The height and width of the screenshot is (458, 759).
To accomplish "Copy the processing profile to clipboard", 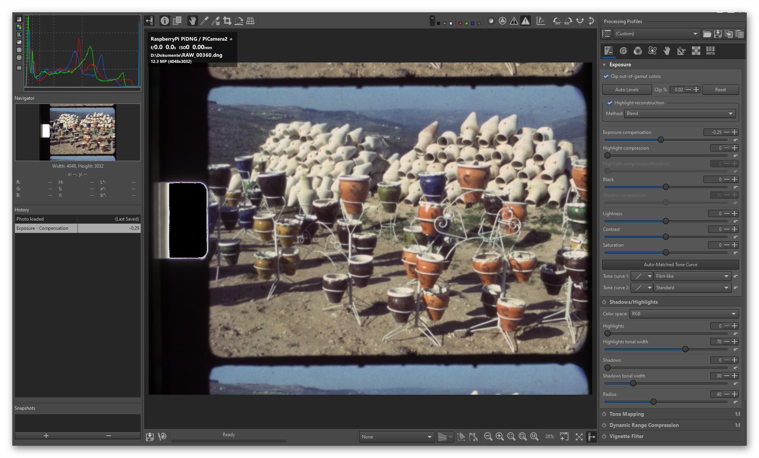I will click(x=729, y=34).
